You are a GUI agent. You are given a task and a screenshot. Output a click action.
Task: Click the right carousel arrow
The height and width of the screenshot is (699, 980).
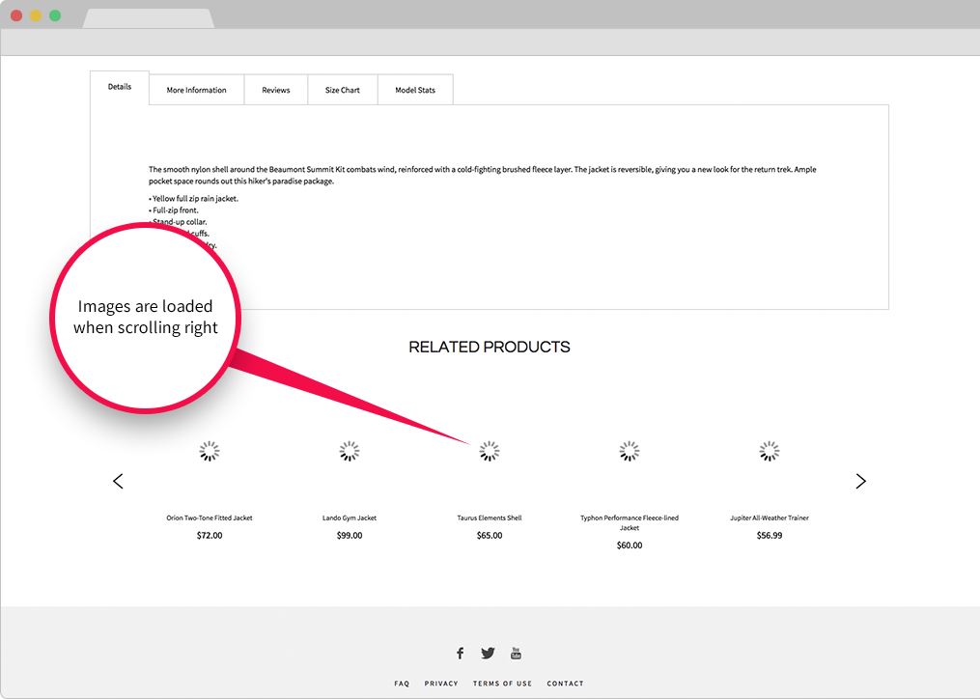(x=860, y=481)
